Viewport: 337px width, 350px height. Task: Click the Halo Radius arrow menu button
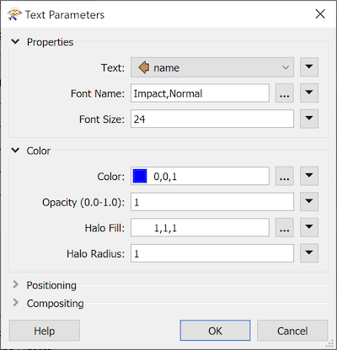(x=309, y=253)
